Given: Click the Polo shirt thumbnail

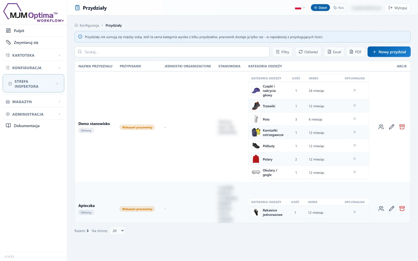Looking at the screenshot, I should (x=256, y=119).
